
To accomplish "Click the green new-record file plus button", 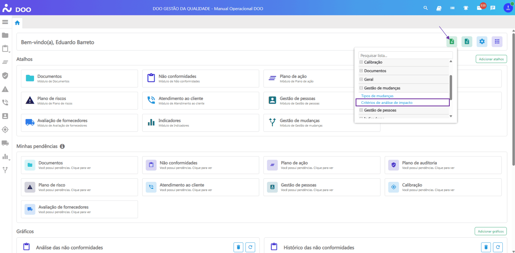I will click(x=452, y=42).
